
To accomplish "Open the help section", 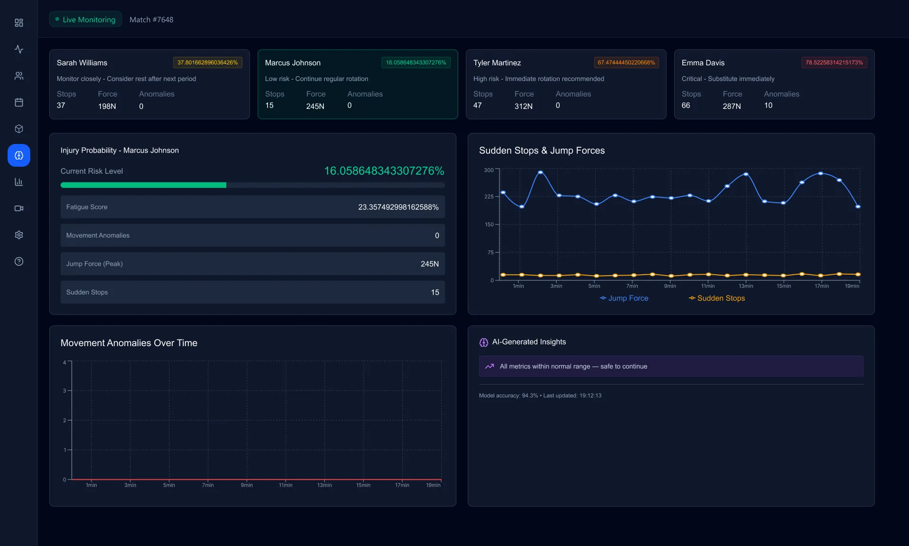I will pos(18,261).
